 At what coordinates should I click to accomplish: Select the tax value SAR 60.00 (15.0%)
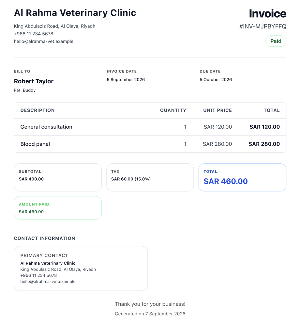click(131, 179)
